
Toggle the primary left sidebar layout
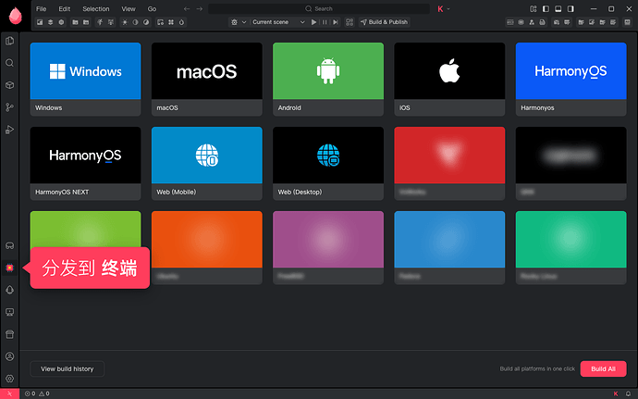[x=546, y=9]
